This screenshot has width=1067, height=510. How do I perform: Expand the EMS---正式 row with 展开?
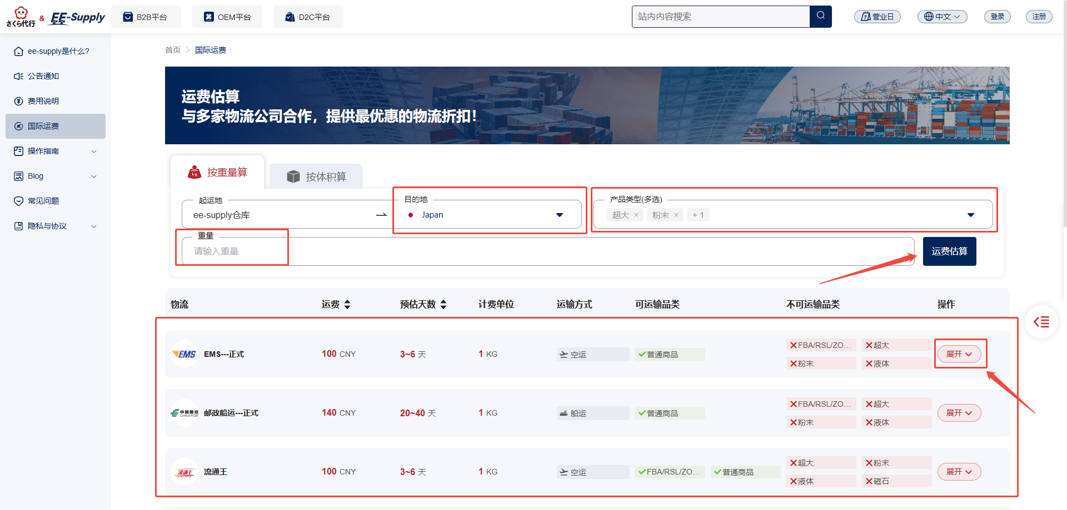959,354
